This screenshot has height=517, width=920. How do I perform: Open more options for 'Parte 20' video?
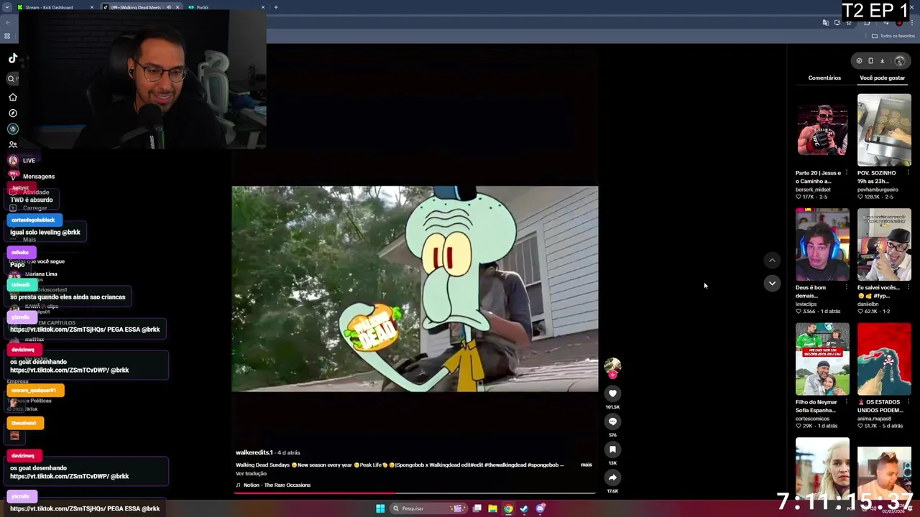(x=847, y=173)
